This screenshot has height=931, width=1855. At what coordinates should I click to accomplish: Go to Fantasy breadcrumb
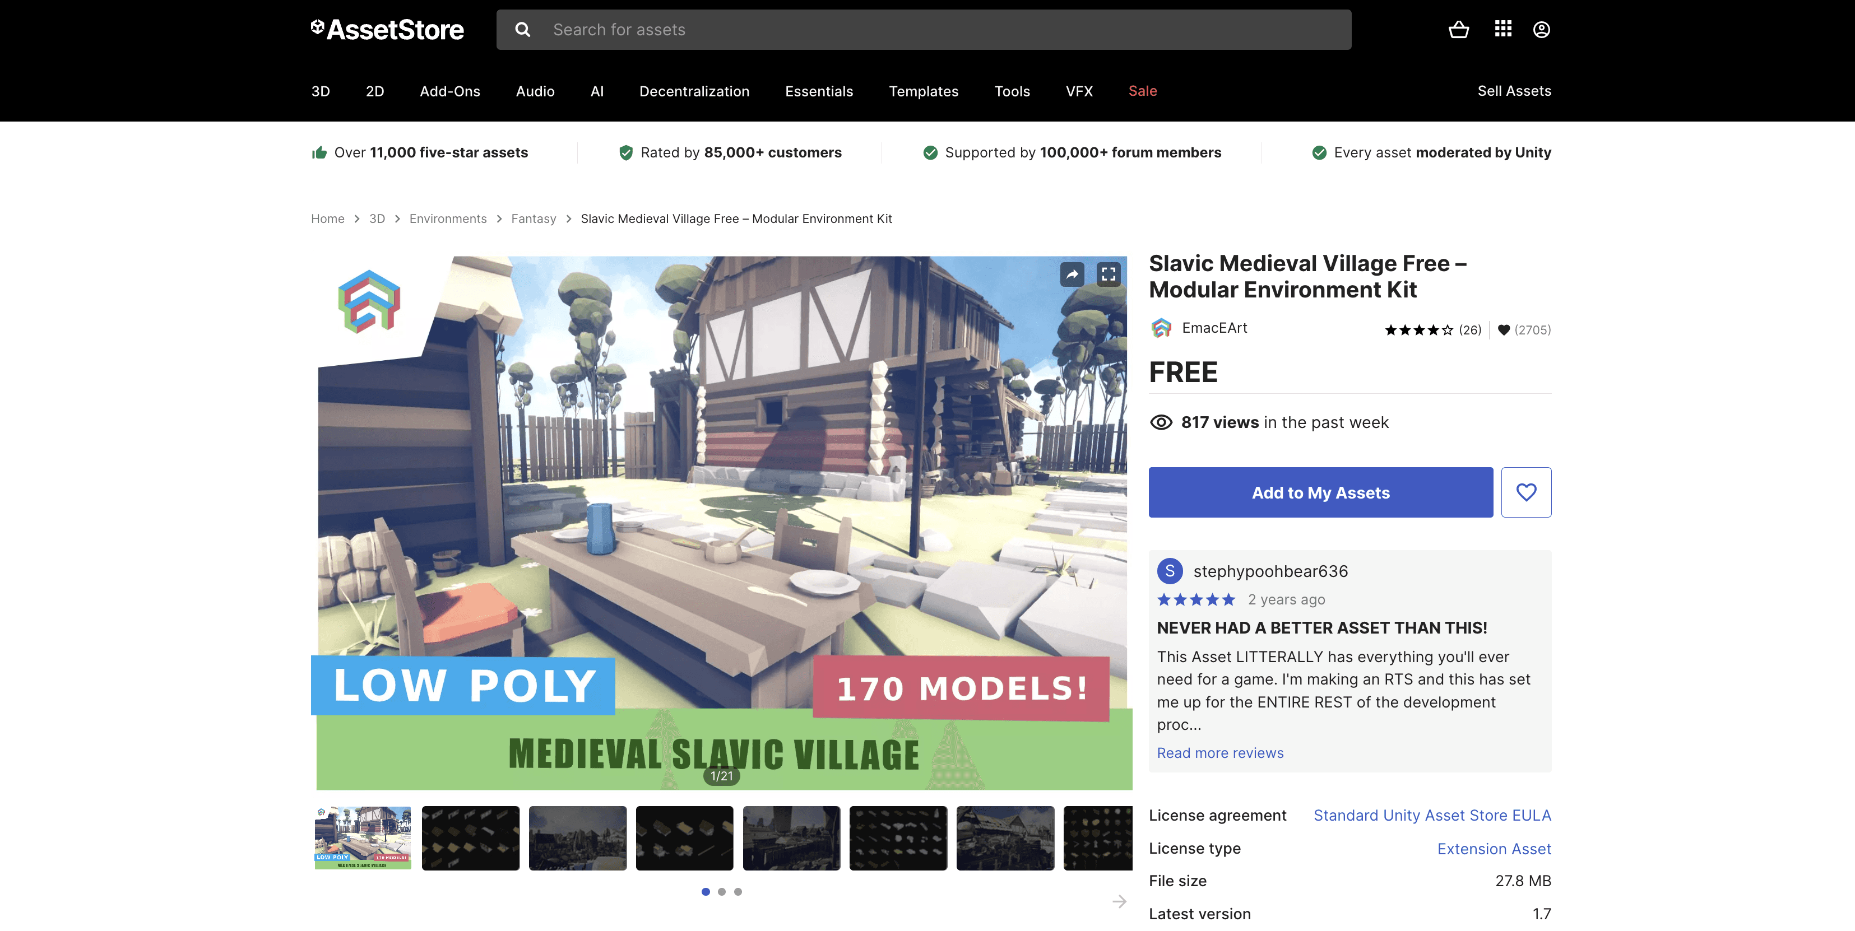tap(534, 219)
